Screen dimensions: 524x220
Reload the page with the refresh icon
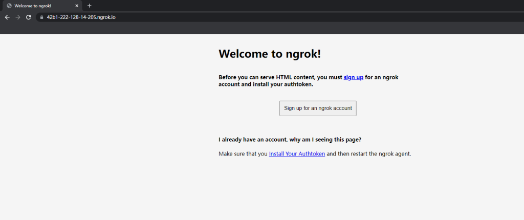[x=29, y=17]
